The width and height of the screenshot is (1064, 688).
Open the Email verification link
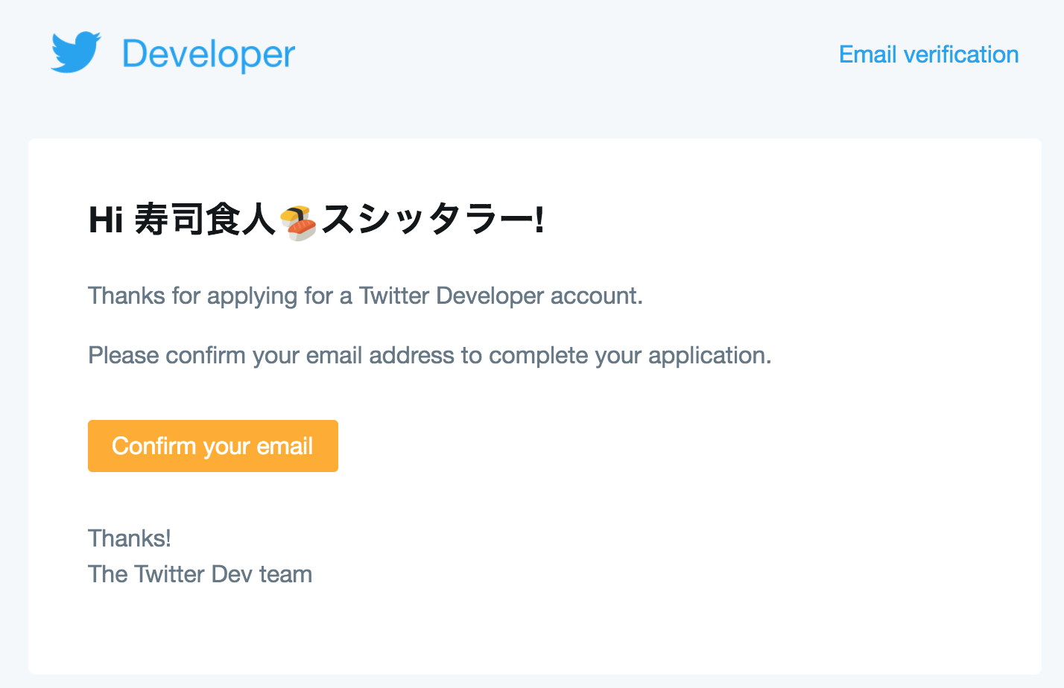tap(928, 54)
